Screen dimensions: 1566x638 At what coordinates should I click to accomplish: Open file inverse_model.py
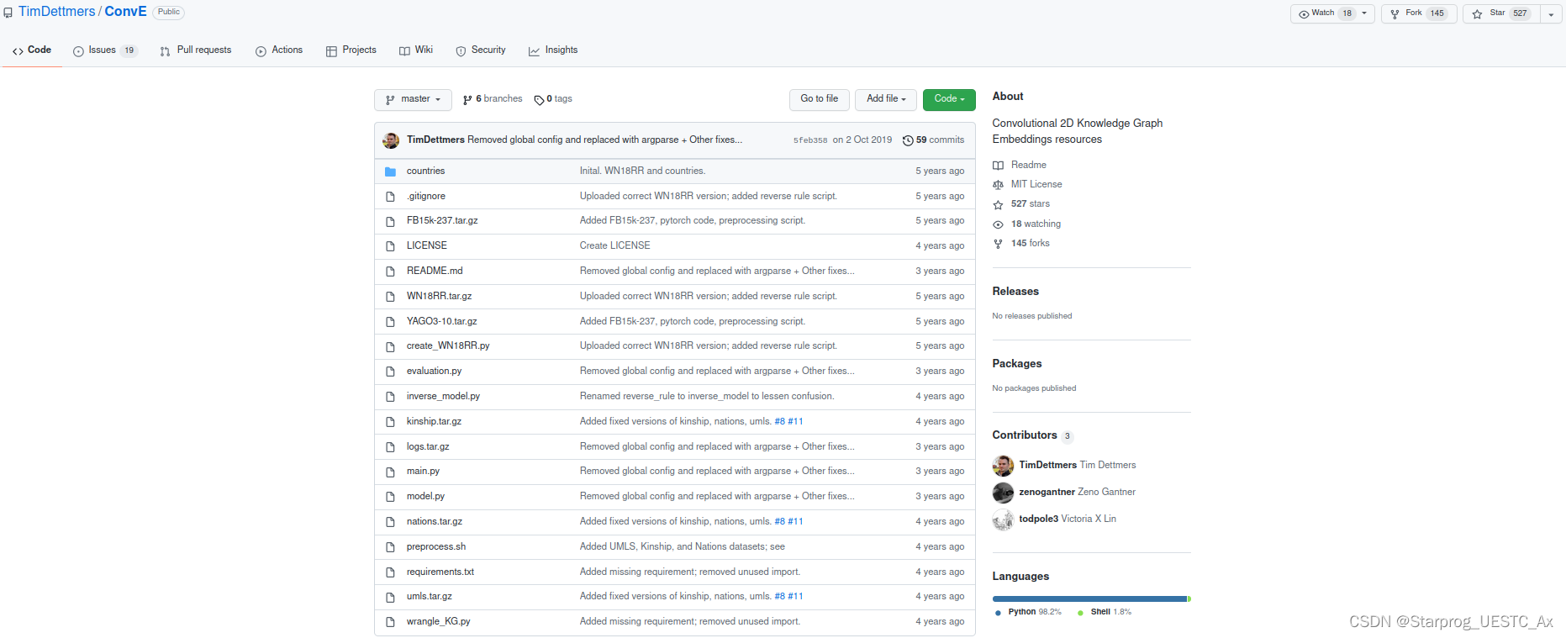[443, 397]
